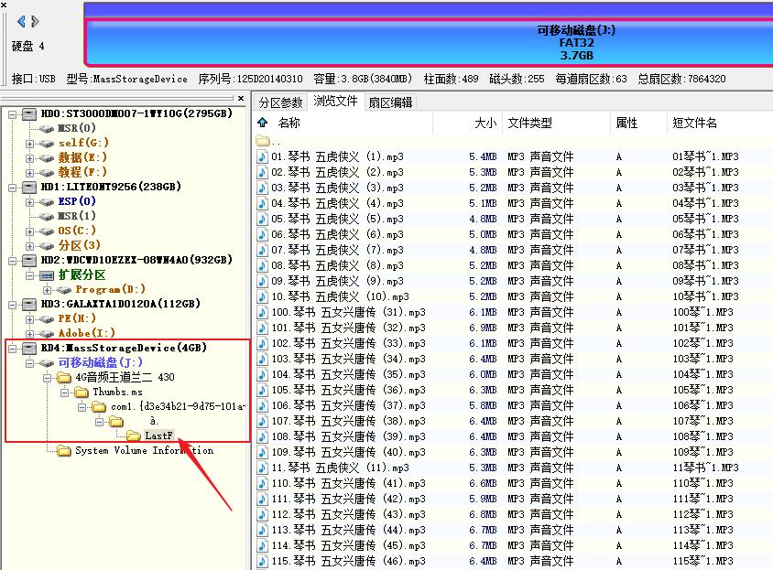Select the LastF folder in the tree
773x570 pixels.
coord(159,435)
